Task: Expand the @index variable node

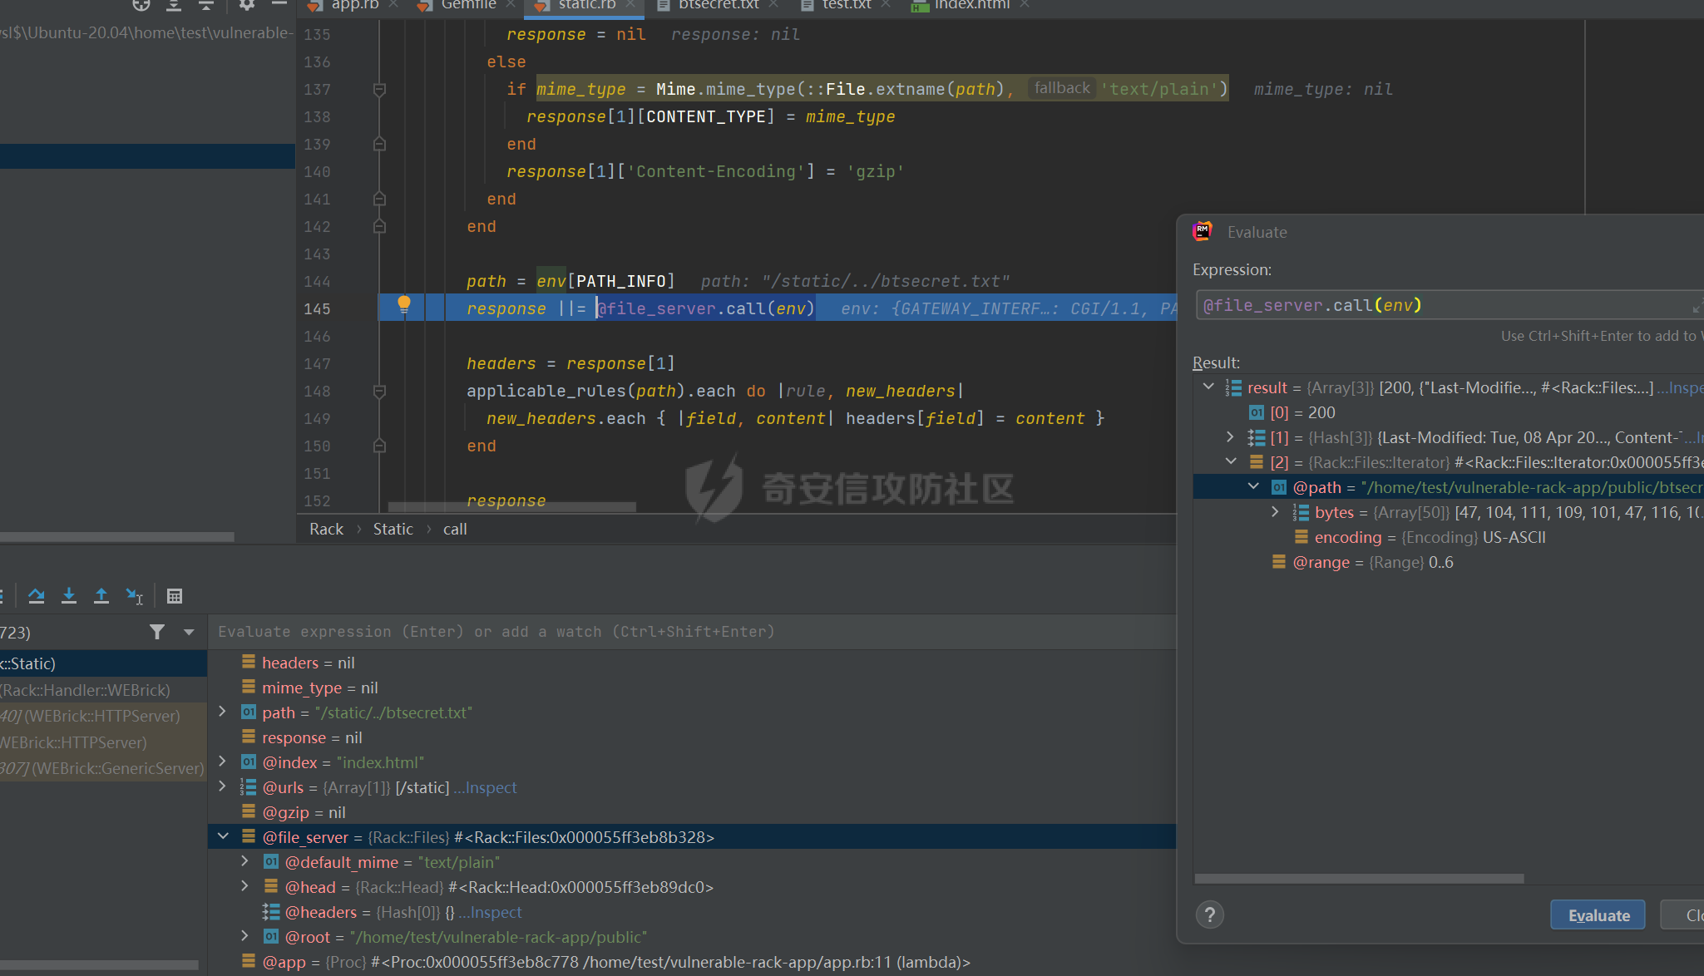Action: (222, 762)
